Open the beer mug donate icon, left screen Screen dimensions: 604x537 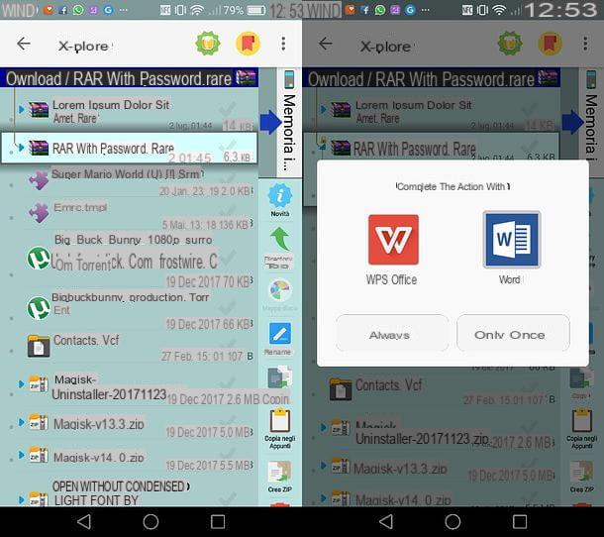click(x=208, y=44)
